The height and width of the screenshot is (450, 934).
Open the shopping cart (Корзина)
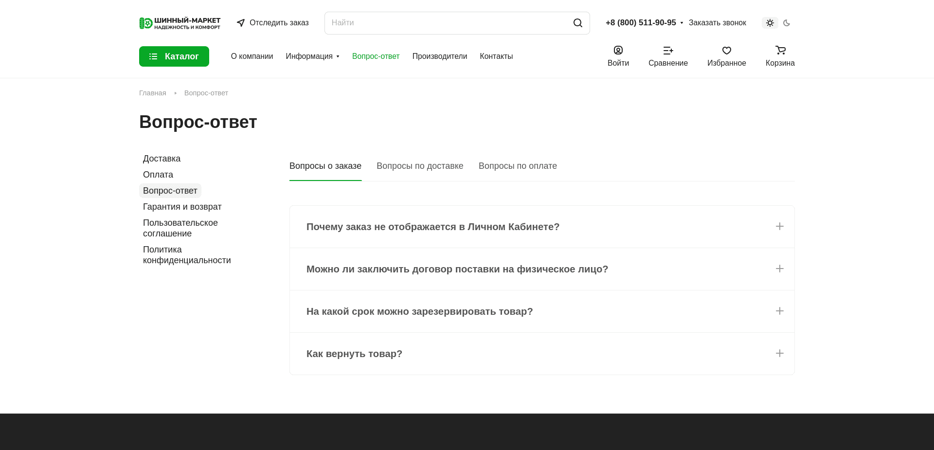[x=779, y=56]
